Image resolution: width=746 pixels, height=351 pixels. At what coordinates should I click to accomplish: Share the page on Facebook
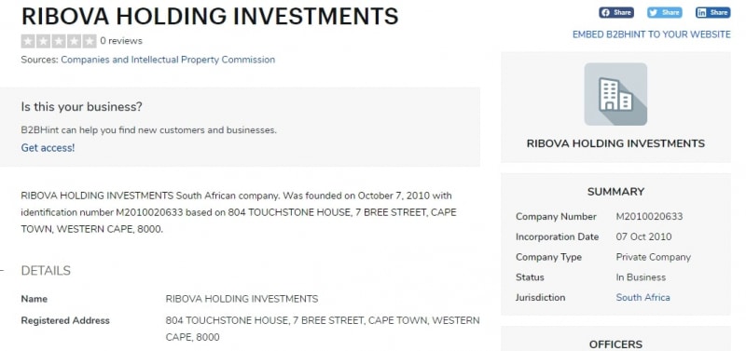[x=616, y=12]
